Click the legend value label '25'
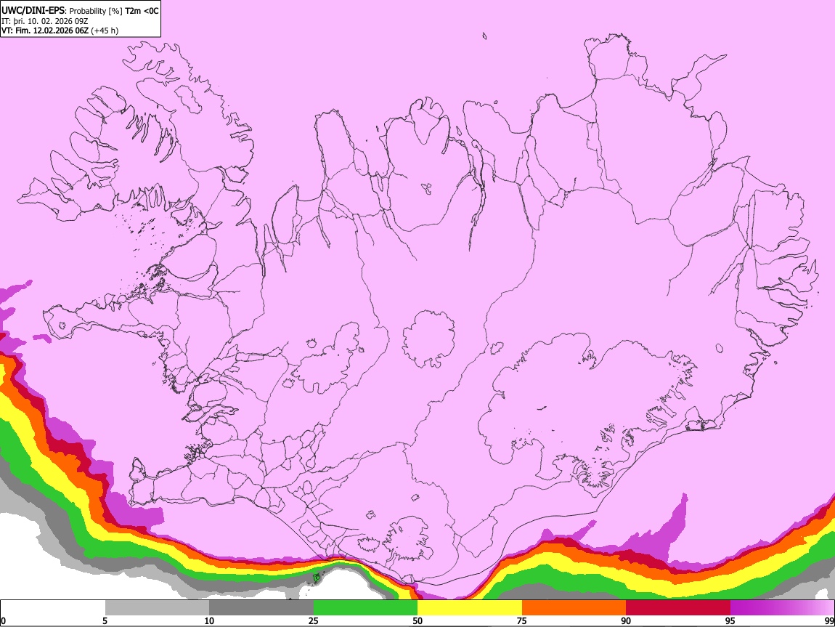This screenshot has height=627, width=835. click(314, 620)
